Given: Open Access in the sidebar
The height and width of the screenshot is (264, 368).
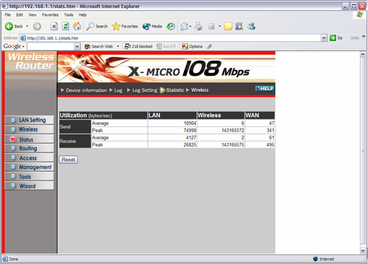Looking at the screenshot, I should point(29,158).
